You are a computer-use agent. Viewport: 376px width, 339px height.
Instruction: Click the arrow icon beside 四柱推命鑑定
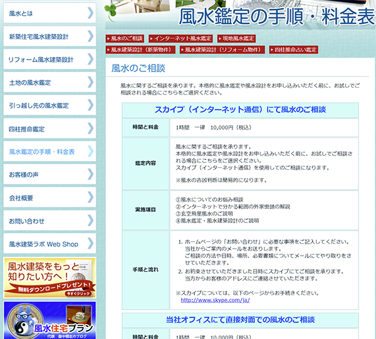tap(90, 128)
